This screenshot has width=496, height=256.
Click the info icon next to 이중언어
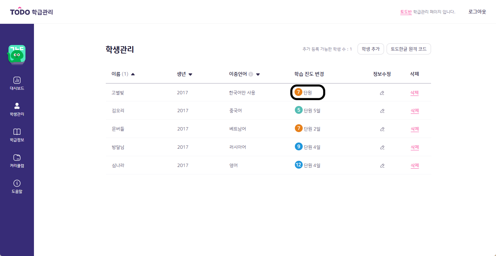tap(251, 74)
